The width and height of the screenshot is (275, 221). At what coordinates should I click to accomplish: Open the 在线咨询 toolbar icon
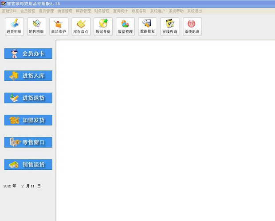point(170,27)
